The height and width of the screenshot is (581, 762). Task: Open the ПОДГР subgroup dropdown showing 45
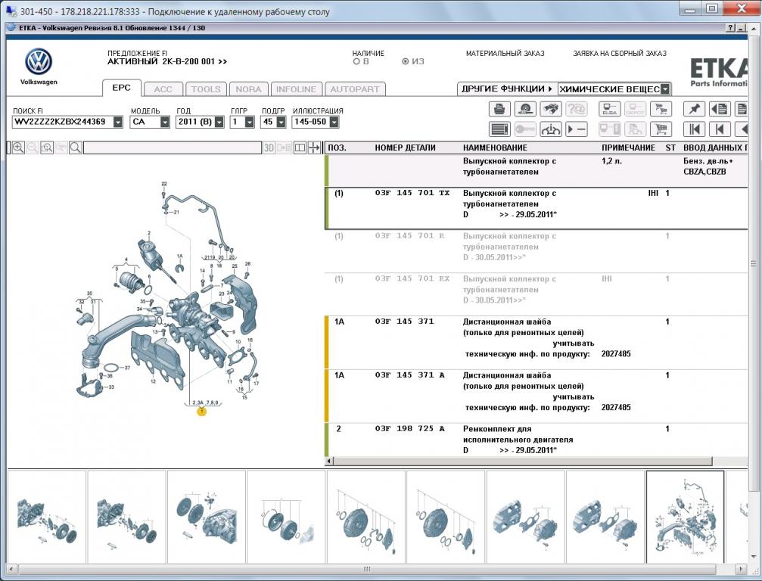tap(281, 122)
